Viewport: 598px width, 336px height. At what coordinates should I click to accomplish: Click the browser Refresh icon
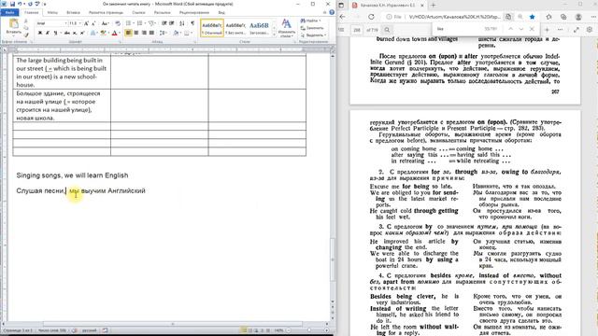[371, 17]
